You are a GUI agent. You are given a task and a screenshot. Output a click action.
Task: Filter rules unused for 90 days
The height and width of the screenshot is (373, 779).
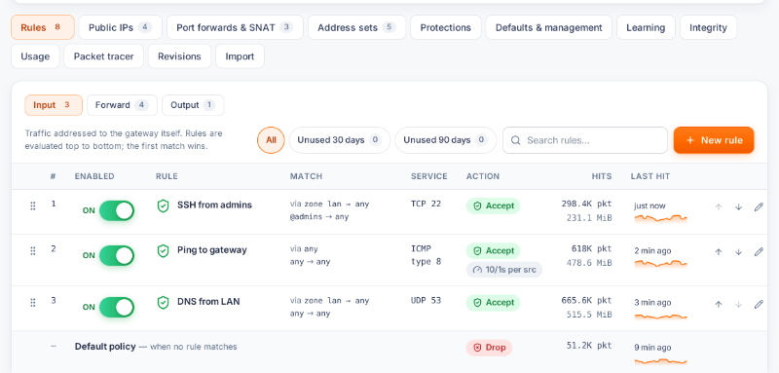click(x=446, y=140)
